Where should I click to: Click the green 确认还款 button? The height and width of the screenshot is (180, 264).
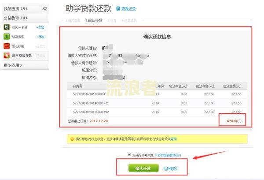tap(143, 168)
